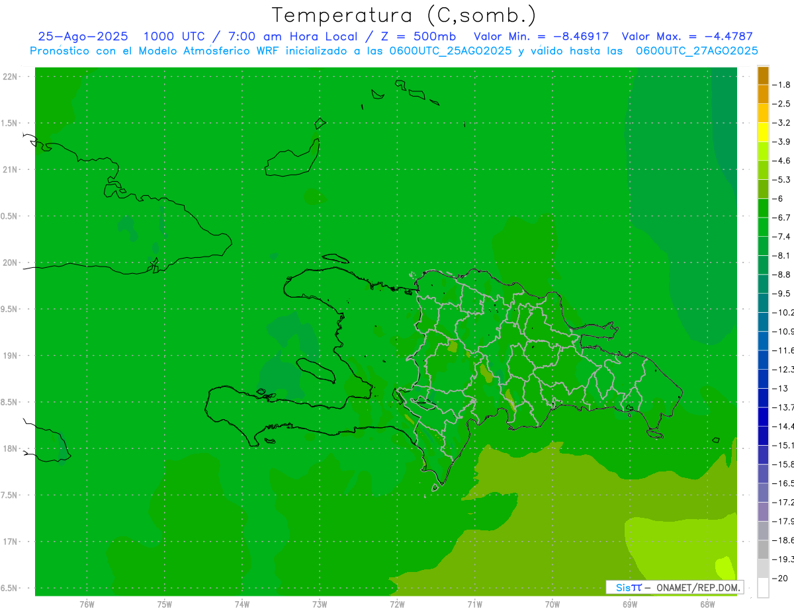This screenshot has height=613, width=794.
Task: Select the '0600UTC_25AGO2025' initialization time
Action: click(450, 51)
